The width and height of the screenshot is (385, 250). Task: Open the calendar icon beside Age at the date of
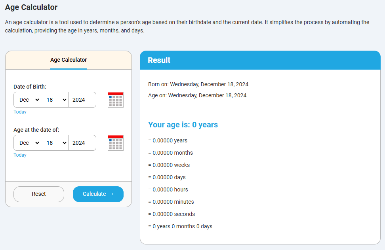click(116, 143)
